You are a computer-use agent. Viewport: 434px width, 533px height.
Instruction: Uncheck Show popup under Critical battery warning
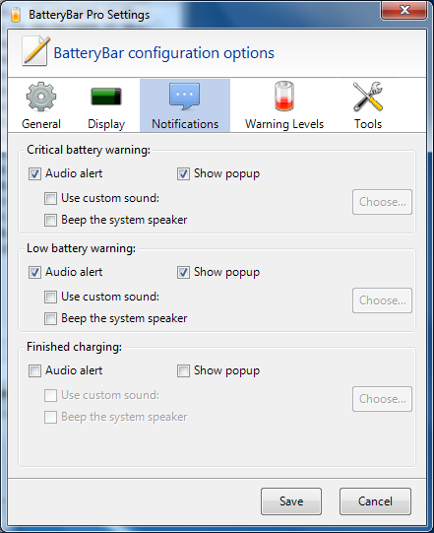click(183, 174)
